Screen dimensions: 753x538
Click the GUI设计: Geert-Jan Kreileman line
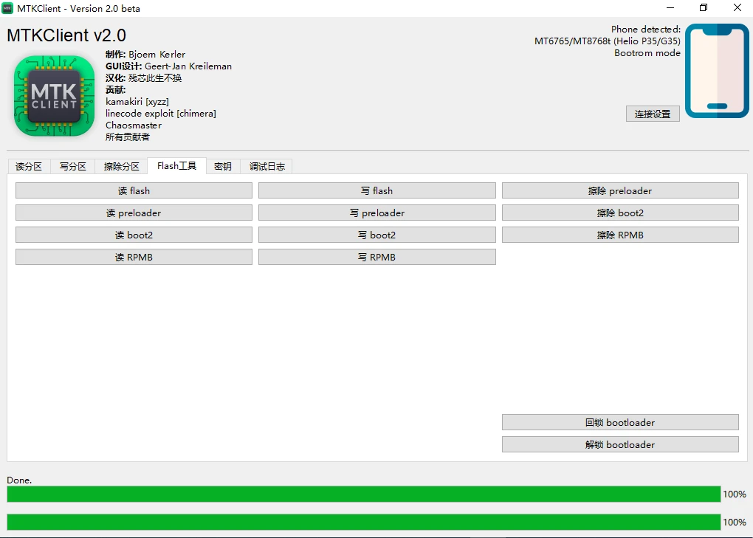pos(168,66)
